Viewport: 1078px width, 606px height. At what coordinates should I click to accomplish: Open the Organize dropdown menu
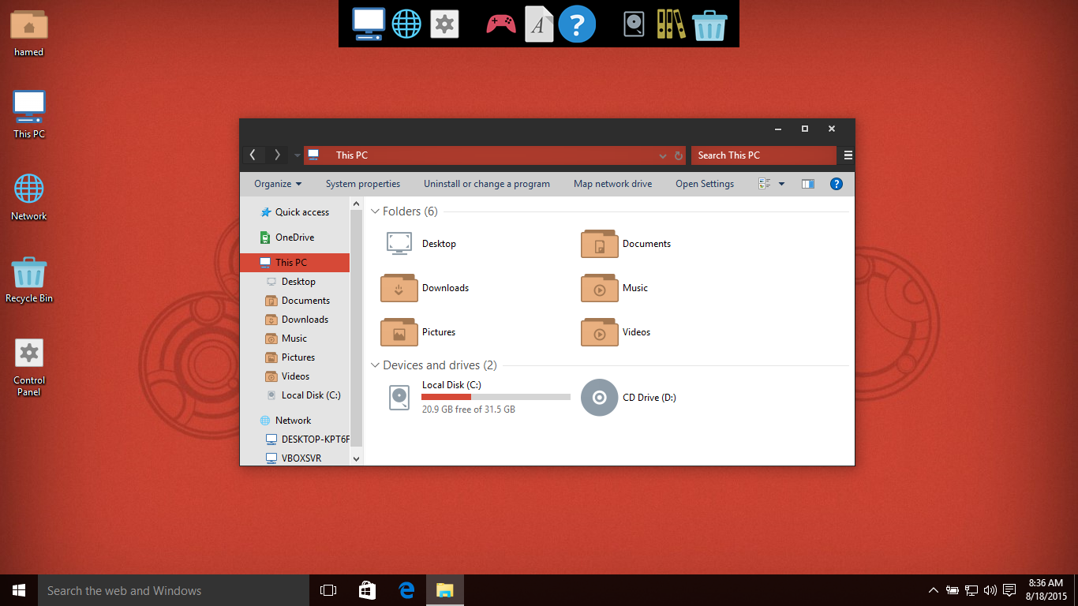coord(278,184)
